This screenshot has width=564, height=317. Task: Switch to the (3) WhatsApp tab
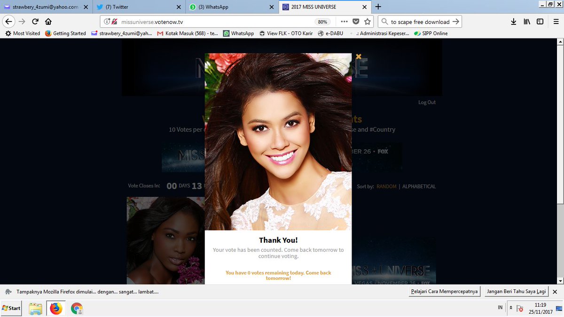pos(231,7)
